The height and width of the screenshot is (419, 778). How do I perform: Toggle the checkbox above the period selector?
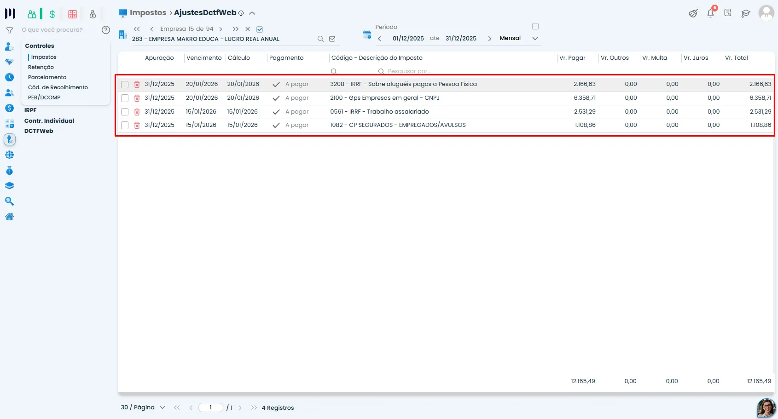click(x=535, y=26)
